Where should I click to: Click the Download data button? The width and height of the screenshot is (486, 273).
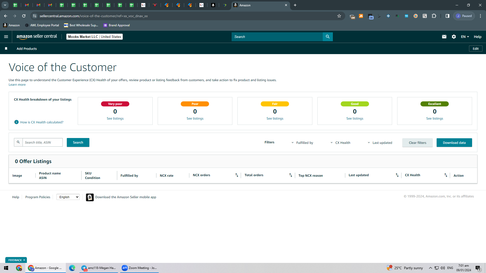pos(454,143)
